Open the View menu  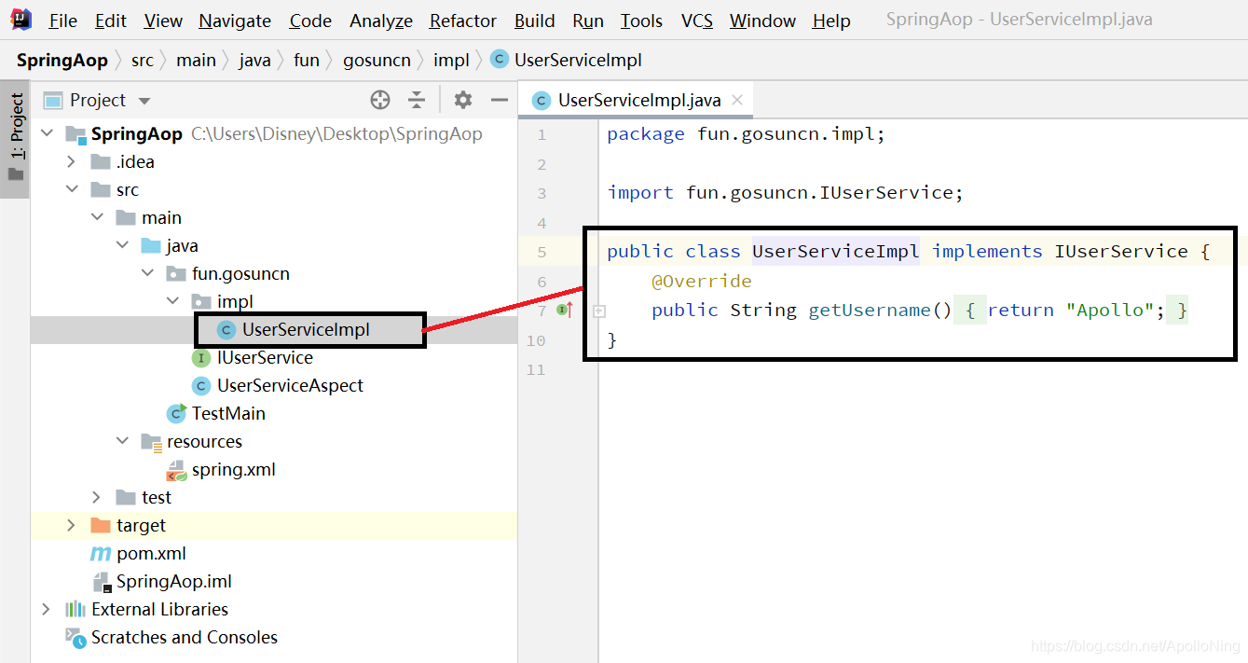pyautogui.click(x=163, y=21)
